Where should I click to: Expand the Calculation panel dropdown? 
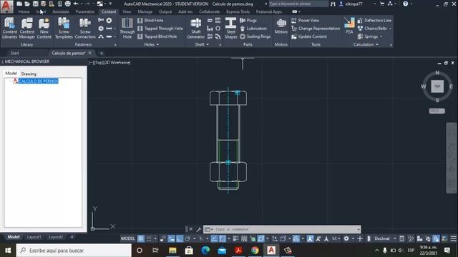[377, 44]
